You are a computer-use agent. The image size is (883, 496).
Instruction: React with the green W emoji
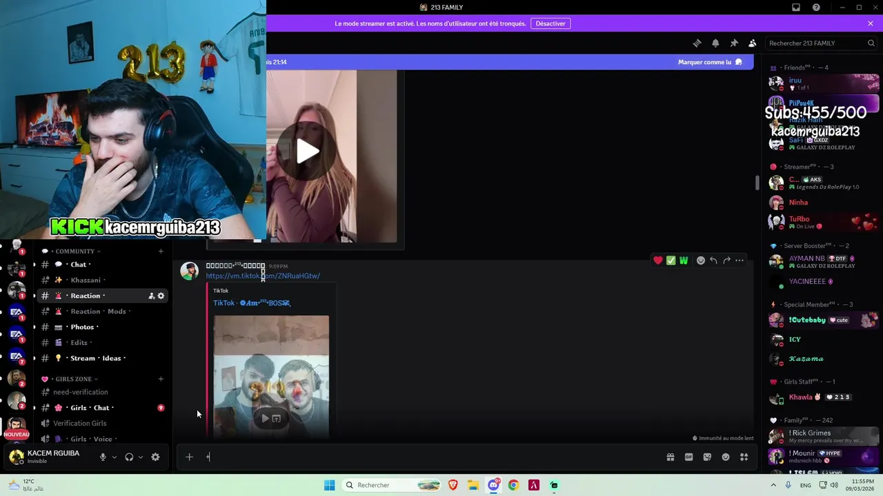(x=684, y=260)
